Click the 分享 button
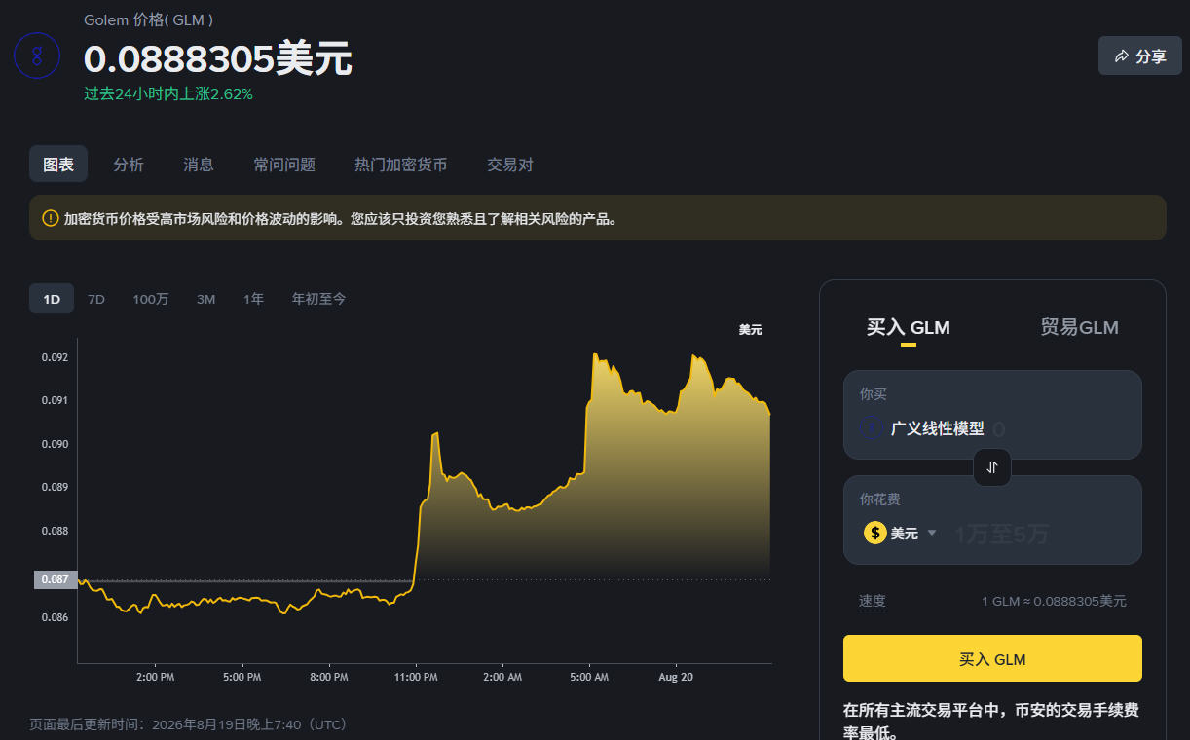This screenshot has height=740, width=1190. (x=1140, y=55)
